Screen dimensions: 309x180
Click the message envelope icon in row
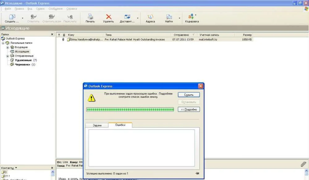pyautogui.click(x=69, y=39)
